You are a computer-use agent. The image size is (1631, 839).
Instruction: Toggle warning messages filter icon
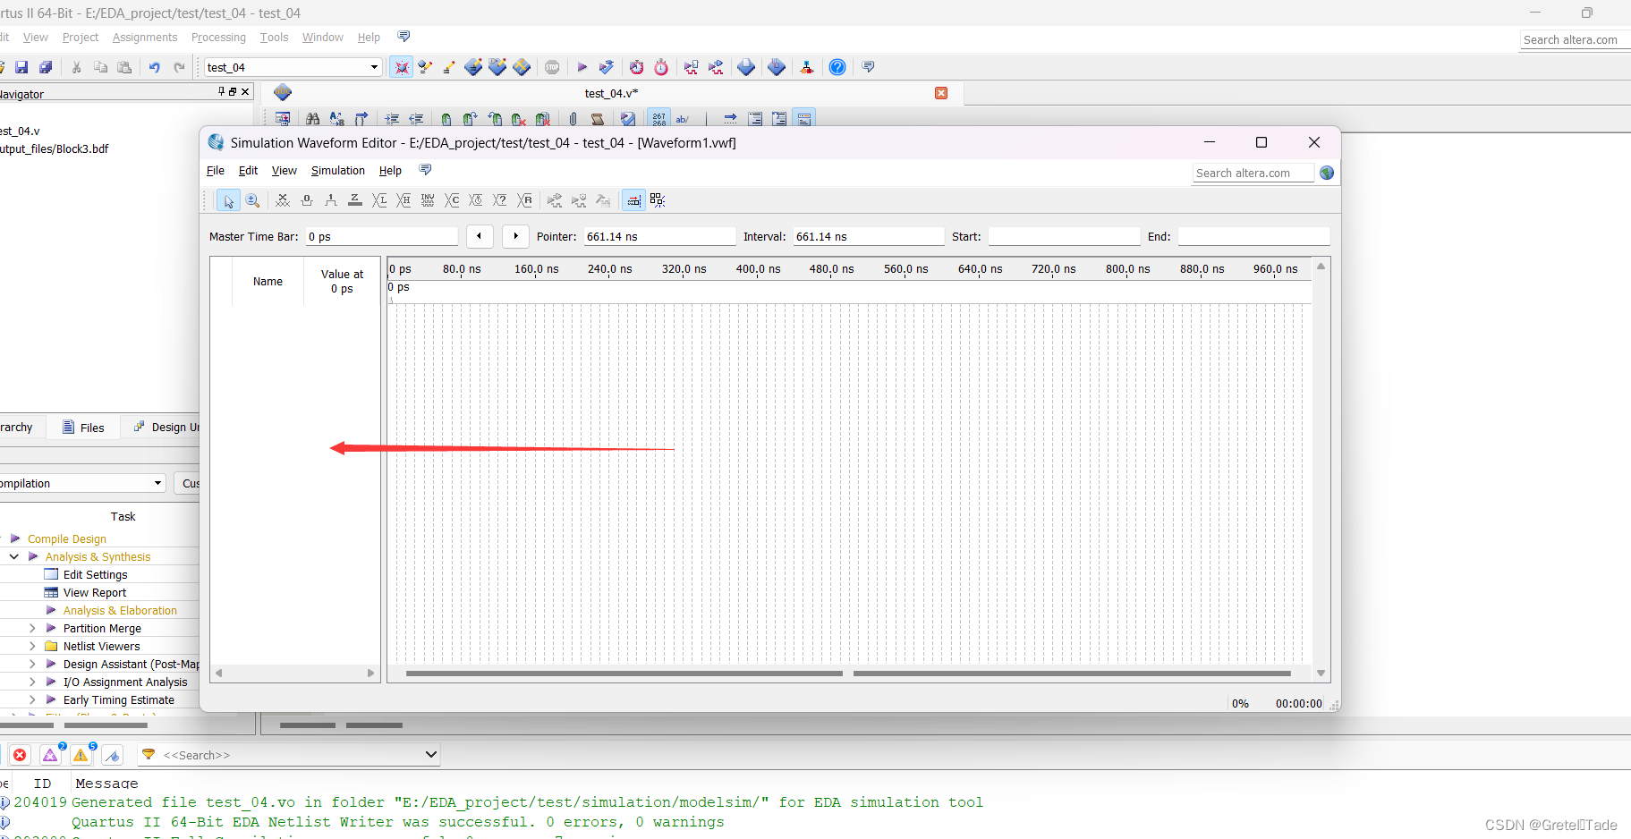click(81, 755)
